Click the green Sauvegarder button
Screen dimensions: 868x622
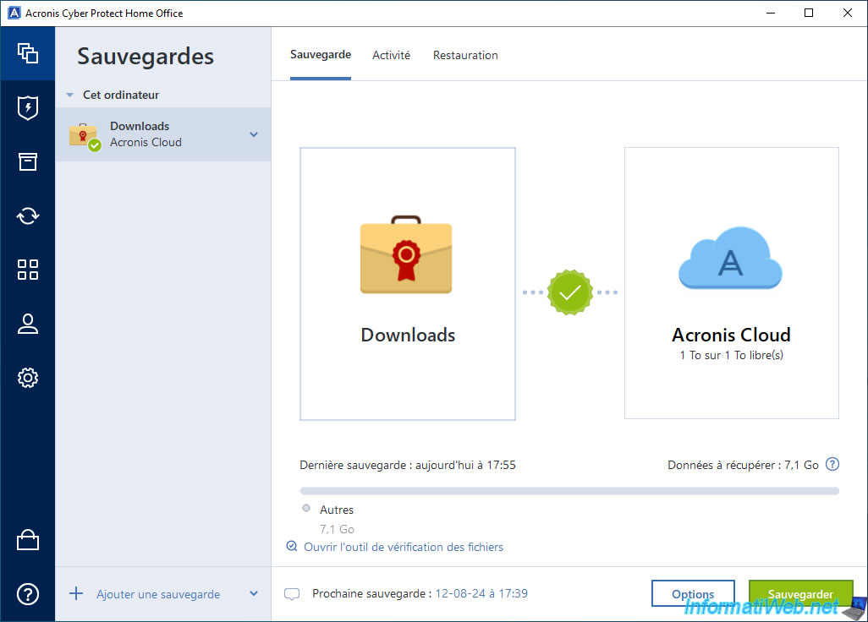800,594
